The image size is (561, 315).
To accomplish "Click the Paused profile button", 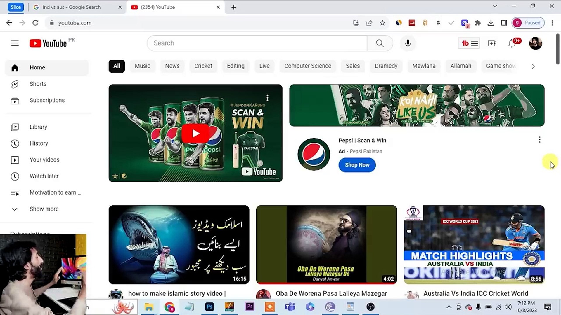I will (528, 23).
